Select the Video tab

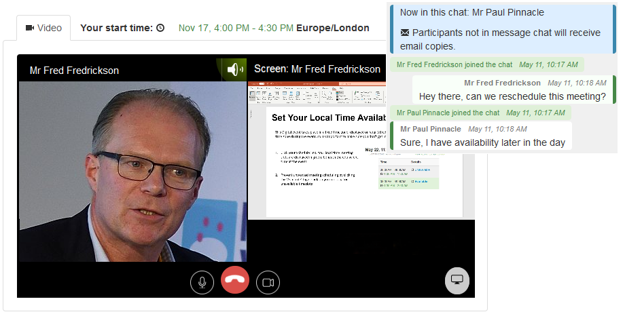(43, 28)
